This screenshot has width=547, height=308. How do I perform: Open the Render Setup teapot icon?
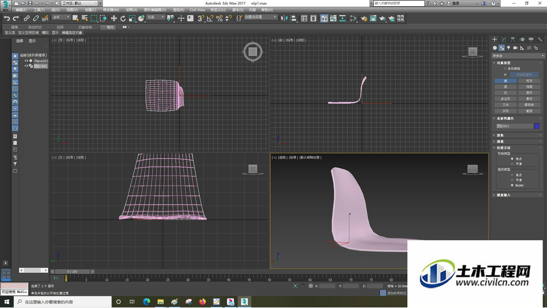click(364, 19)
